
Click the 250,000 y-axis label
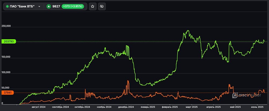point(6,26)
